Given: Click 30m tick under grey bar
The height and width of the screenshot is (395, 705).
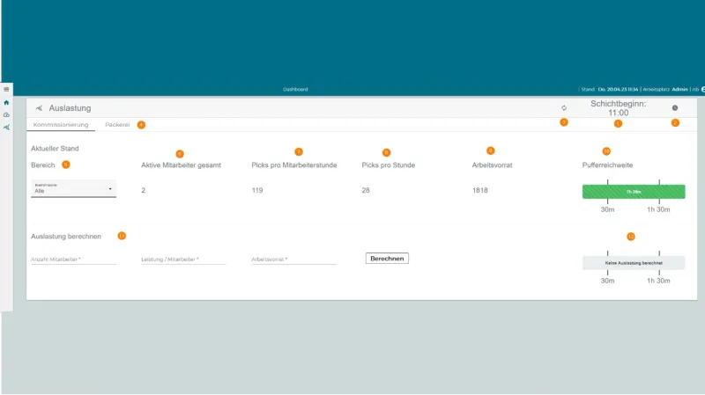Looking at the screenshot, I should pyautogui.click(x=607, y=281).
